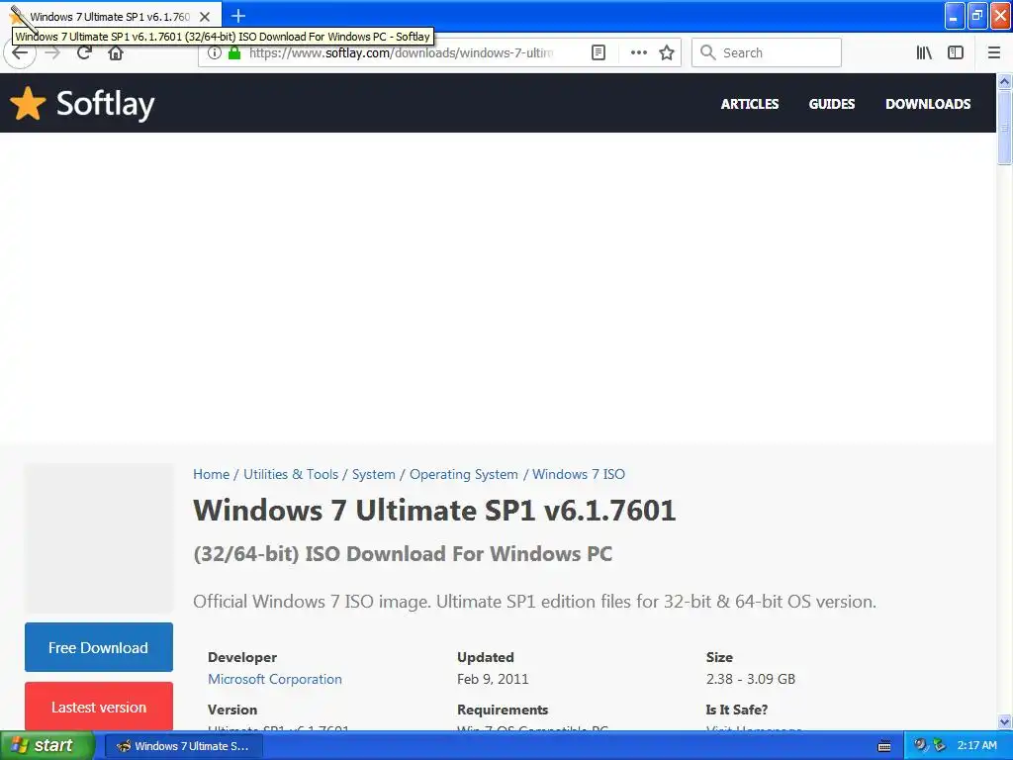Viewport: 1013px width, 760px height.
Task: Open a new tab with plus button
Action: (x=237, y=16)
